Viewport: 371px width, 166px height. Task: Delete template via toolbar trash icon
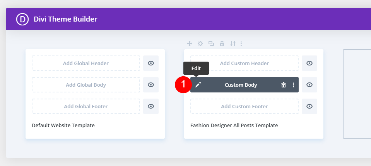coord(222,44)
